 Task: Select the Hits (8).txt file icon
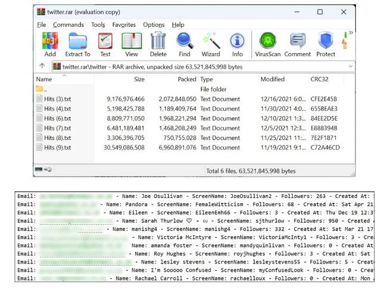[39, 138]
